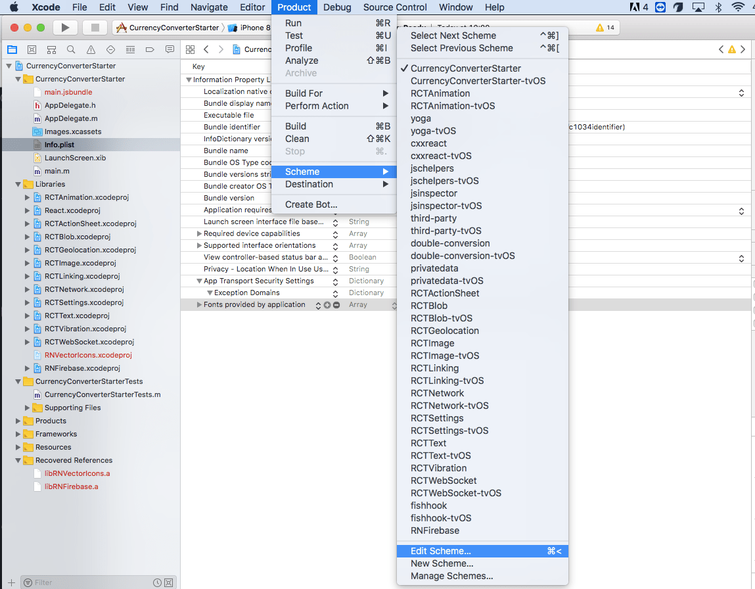755x589 pixels.
Task: Open the Debug menu in menu bar
Action: 337,7
